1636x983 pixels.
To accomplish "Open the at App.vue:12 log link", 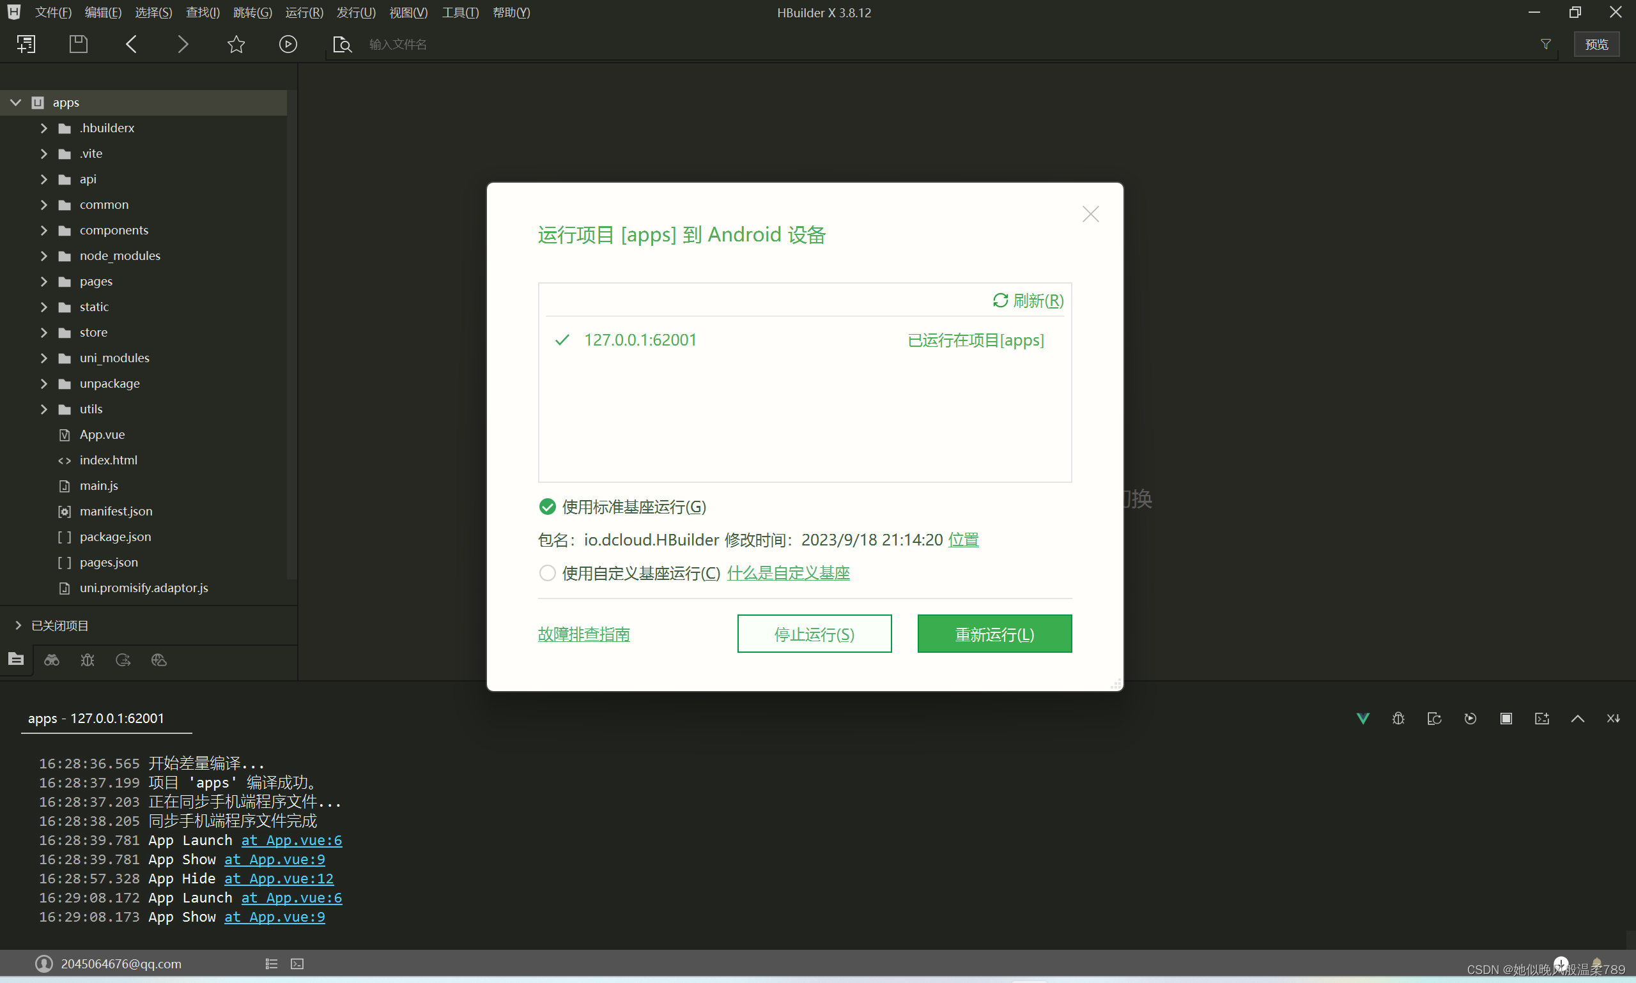I will (279, 879).
